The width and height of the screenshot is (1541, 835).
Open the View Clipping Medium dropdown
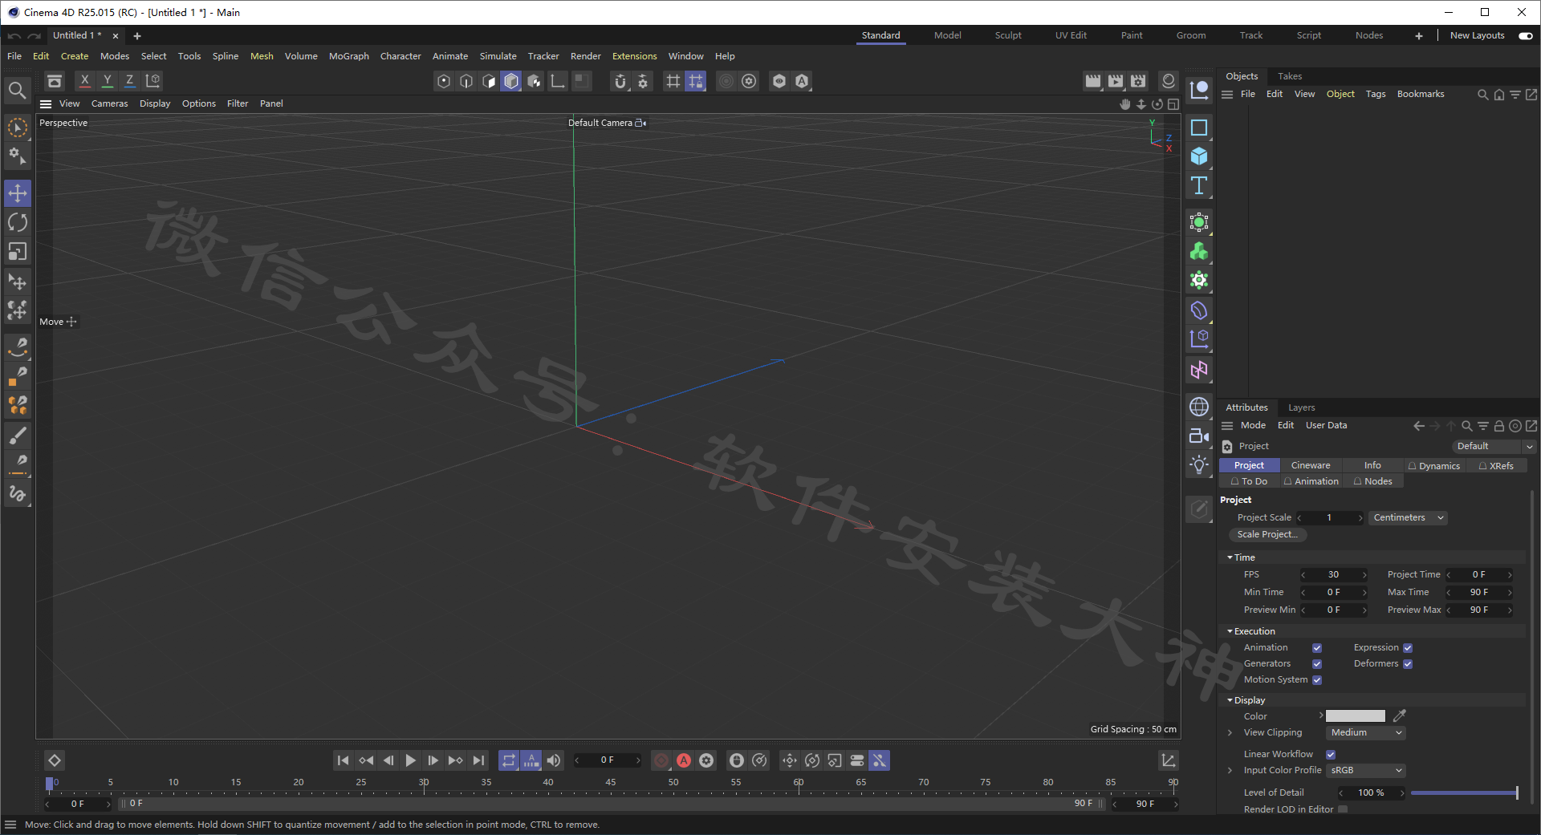pyautogui.click(x=1365, y=733)
